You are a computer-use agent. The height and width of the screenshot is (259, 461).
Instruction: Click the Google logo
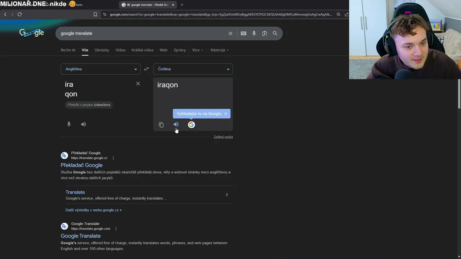(x=32, y=33)
